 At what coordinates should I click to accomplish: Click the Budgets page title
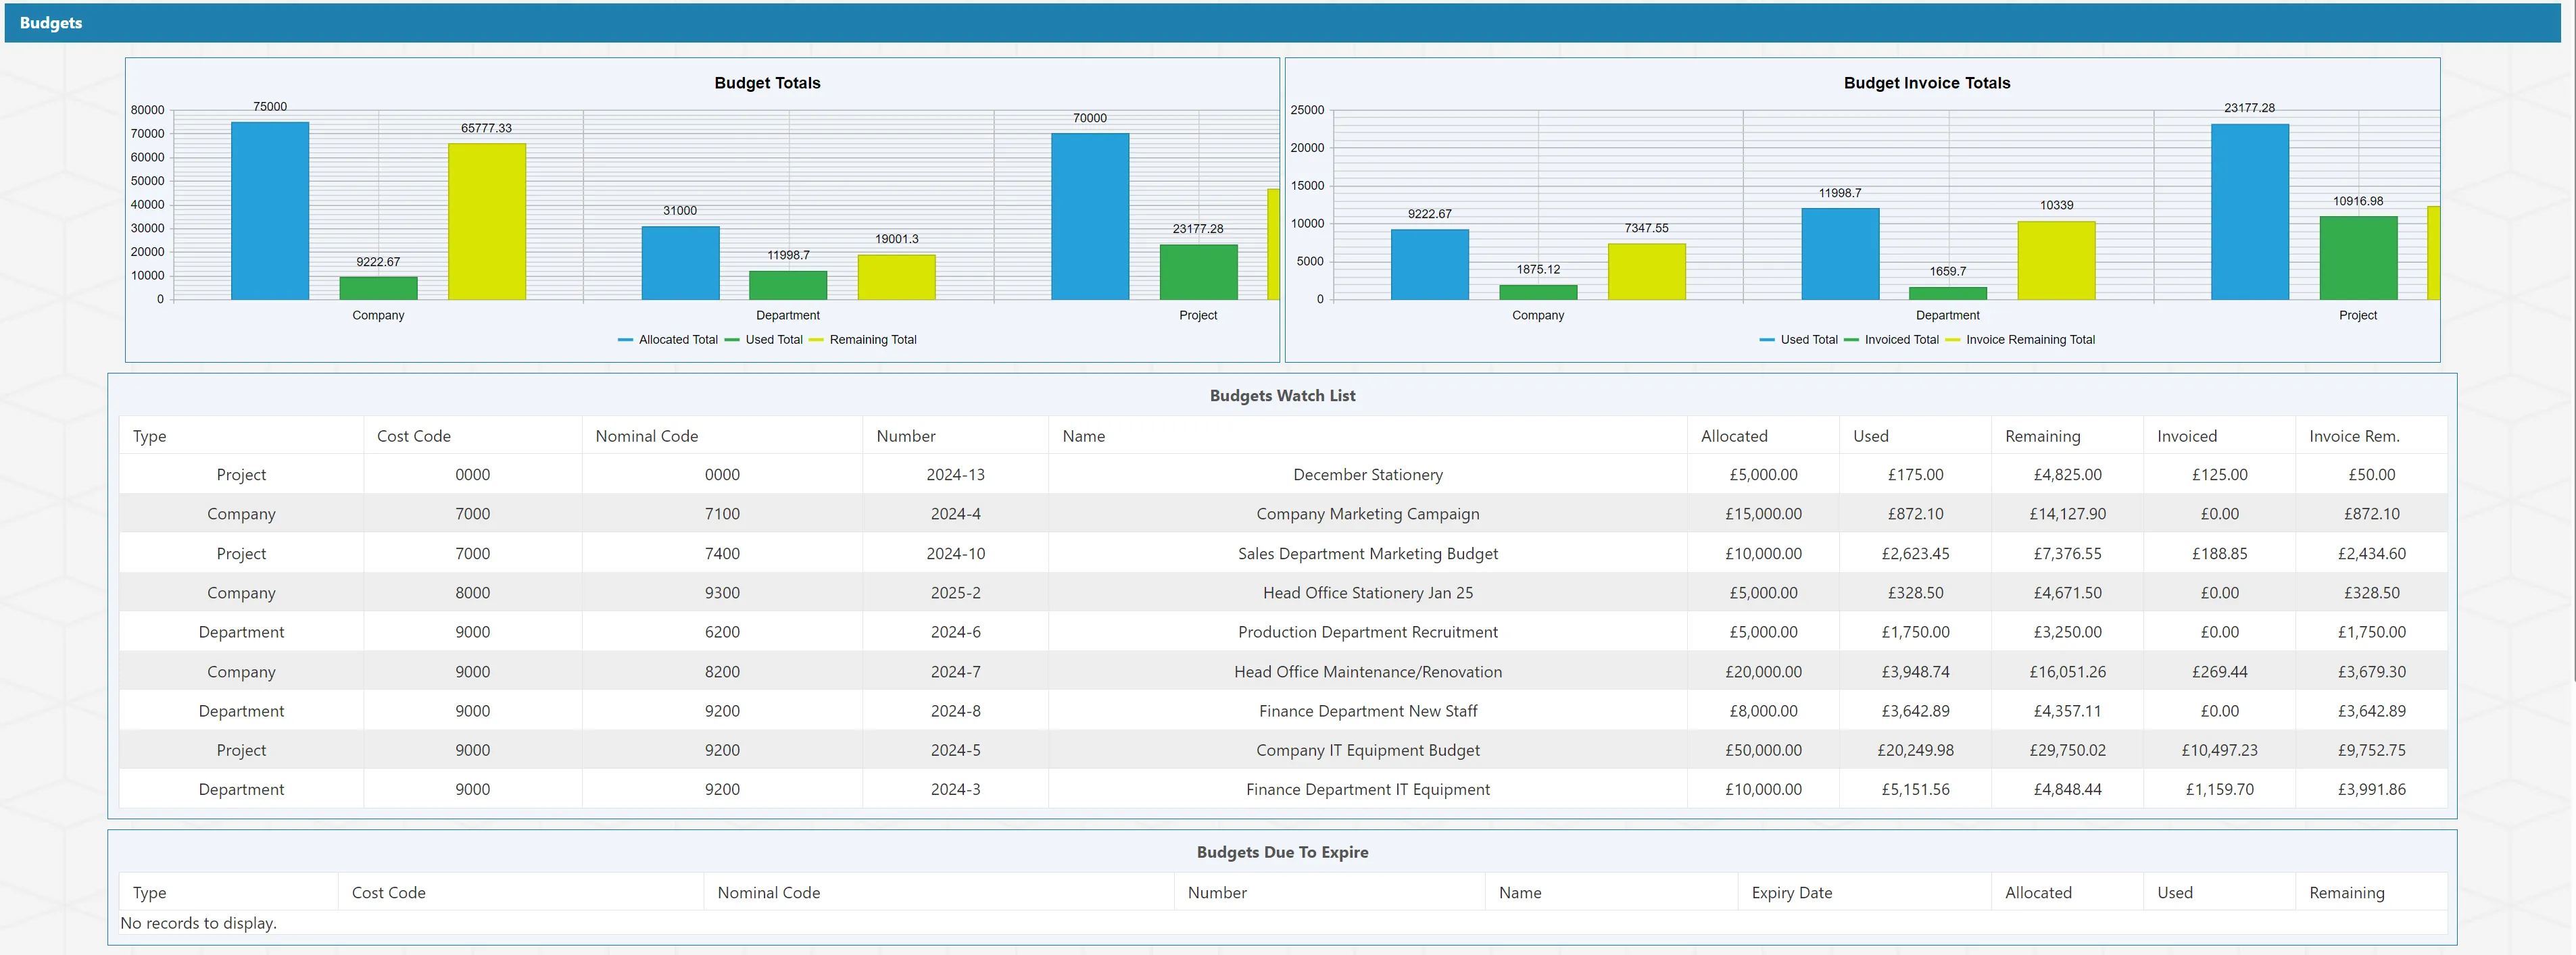[51, 23]
